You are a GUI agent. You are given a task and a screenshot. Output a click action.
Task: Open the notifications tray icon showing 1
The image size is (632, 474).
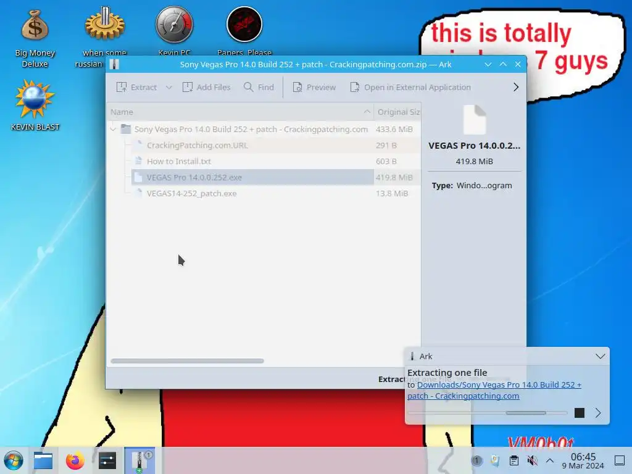tap(477, 460)
